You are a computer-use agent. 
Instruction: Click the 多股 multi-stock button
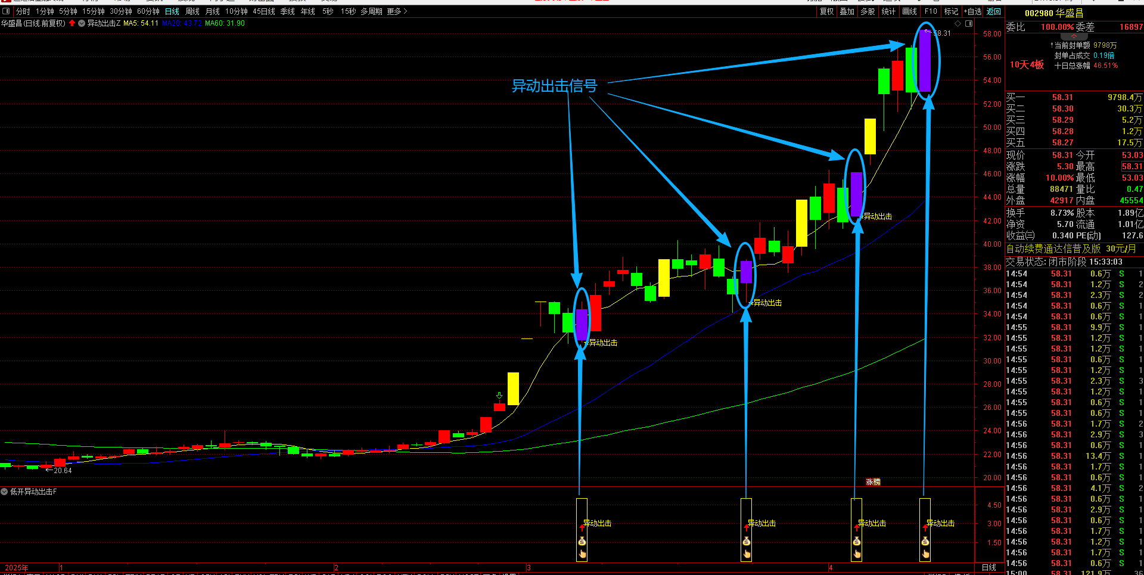click(868, 11)
